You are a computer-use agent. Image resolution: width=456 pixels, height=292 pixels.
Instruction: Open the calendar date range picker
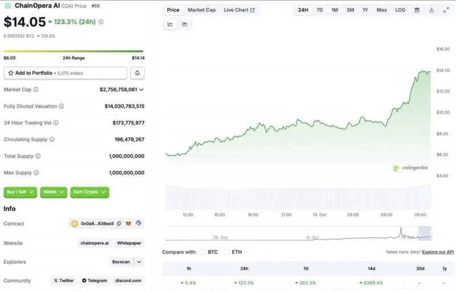coord(417,10)
